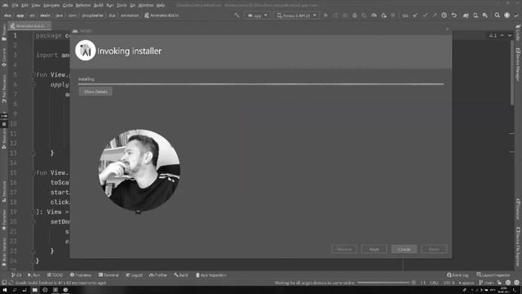Open the TODO tool window

pyautogui.click(x=55, y=275)
